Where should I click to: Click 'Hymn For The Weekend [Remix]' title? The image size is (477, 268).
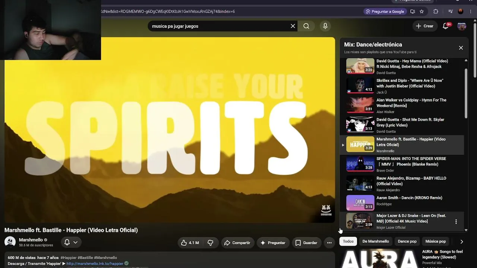tap(411, 103)
